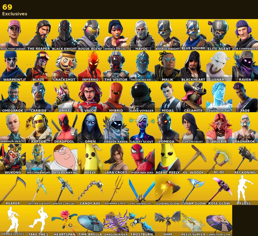Click the Omen outfit tile
Screen dimensions: 258x236
[x=90, y=128]
